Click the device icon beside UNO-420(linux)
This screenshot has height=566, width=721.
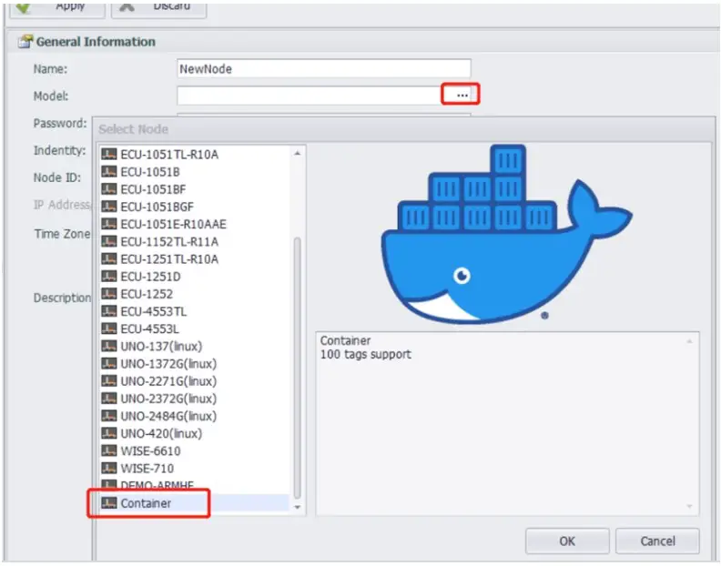click(x=109, y=433)
